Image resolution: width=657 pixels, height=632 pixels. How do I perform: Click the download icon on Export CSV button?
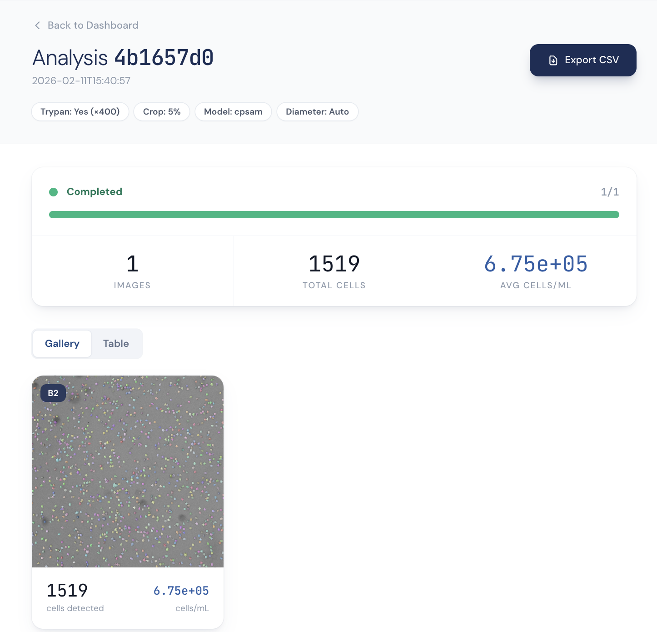click(553, 60)
